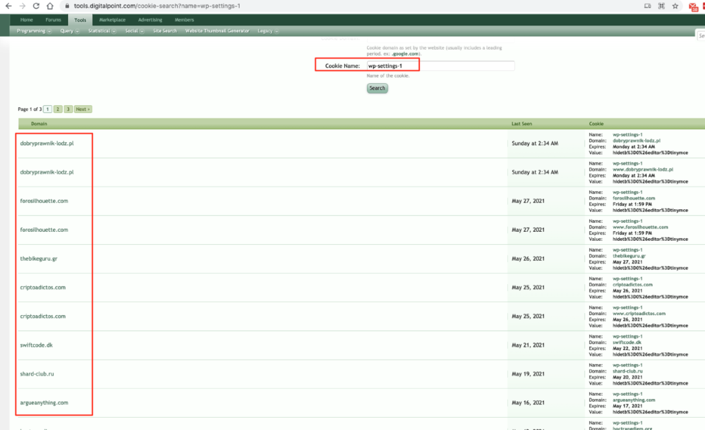Open swiftcode.dk in the Domain column
Viewport: 705px width, 430px height.
[x=36, y=345]
